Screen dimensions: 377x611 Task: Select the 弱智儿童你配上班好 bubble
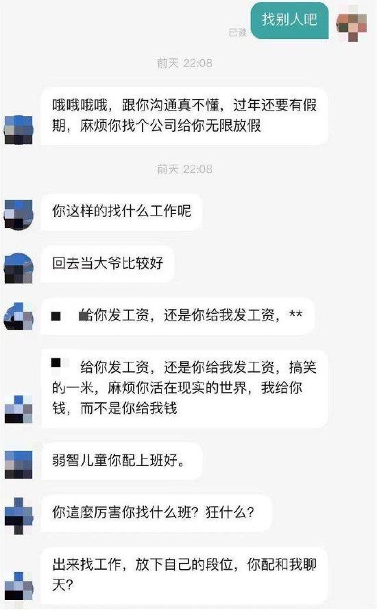[x=122, y=461]
